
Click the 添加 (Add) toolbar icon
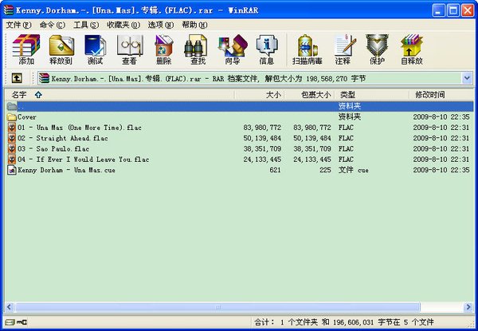[26, 49]
